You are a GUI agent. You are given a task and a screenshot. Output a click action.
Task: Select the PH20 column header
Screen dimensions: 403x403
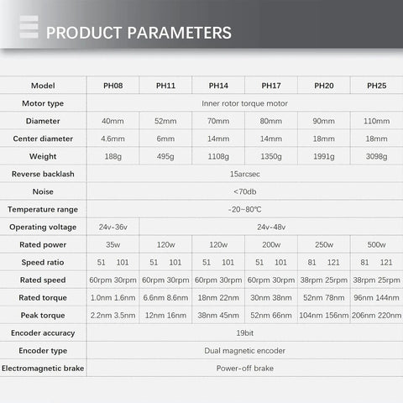[324, 86]
